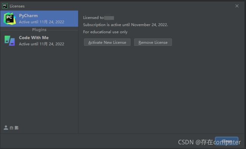
Task: Select the PyCharm license entry
Action: pos(39,18)
